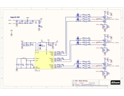Select the R40 10R resistor symbol
Image resolution: width=124 pixels, height=96 pixels.
click(x=86, y=42)
